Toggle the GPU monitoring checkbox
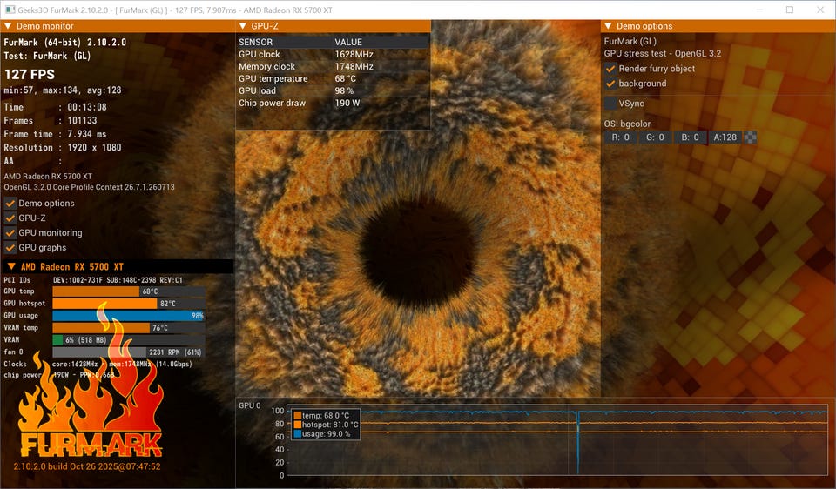 (x=10, y=233)
